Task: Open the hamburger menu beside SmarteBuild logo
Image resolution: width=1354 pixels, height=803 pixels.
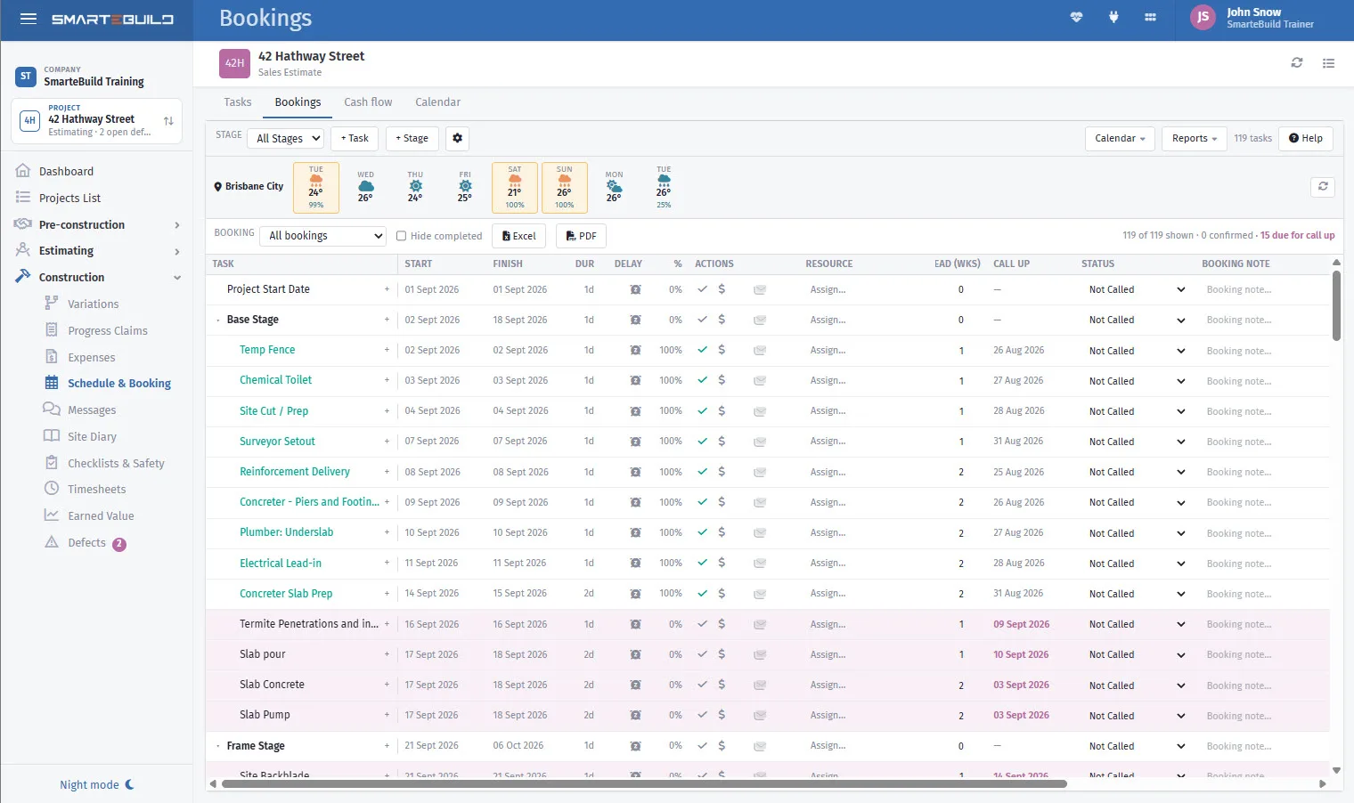Action: pyautogui.click(x=29, y=19)
